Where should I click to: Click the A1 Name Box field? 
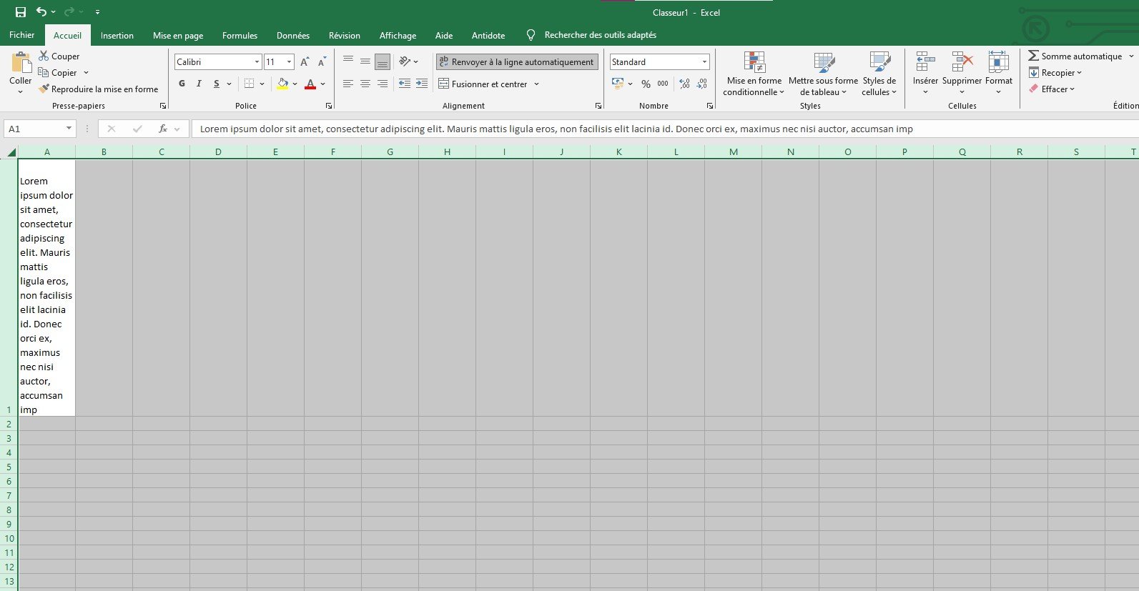pyautogui.click(x=34, y=129)
